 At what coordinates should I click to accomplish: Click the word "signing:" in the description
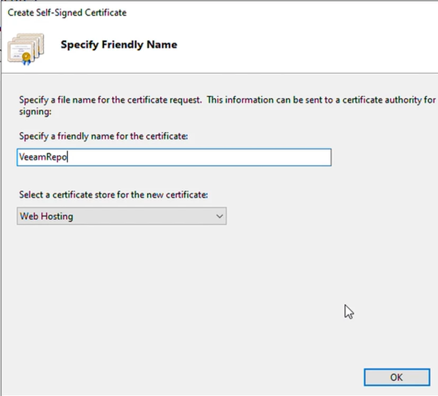pyautogui.click(x=36, y=111)
